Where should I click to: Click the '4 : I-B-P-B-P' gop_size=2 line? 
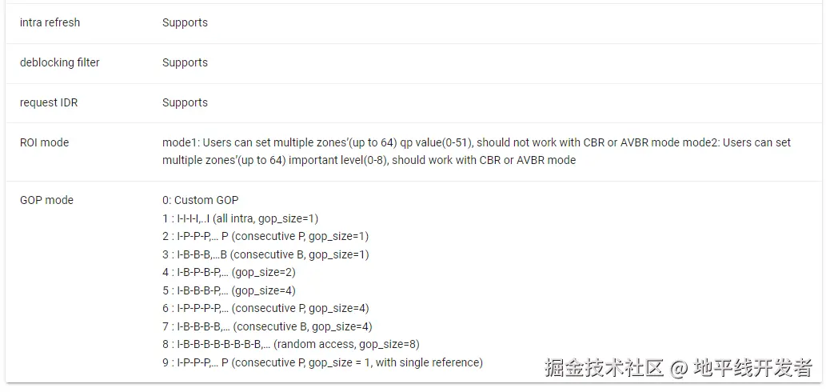point(229,272)
